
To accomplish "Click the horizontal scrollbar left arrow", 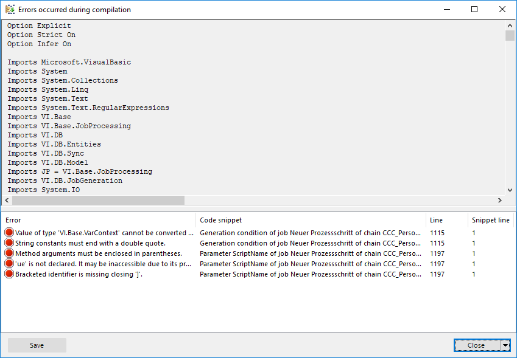I will pos(7,200).
